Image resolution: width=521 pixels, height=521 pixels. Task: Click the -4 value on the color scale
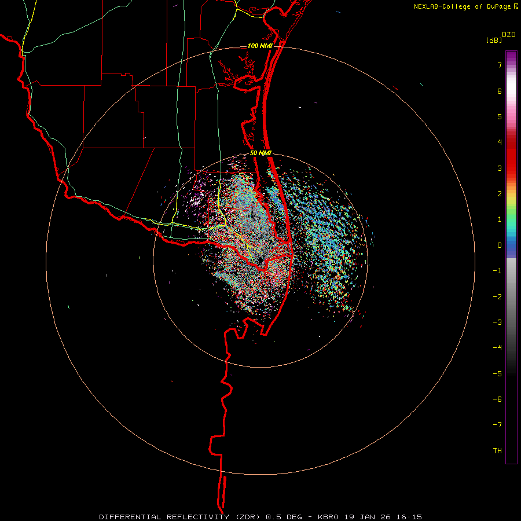(497, 348)
